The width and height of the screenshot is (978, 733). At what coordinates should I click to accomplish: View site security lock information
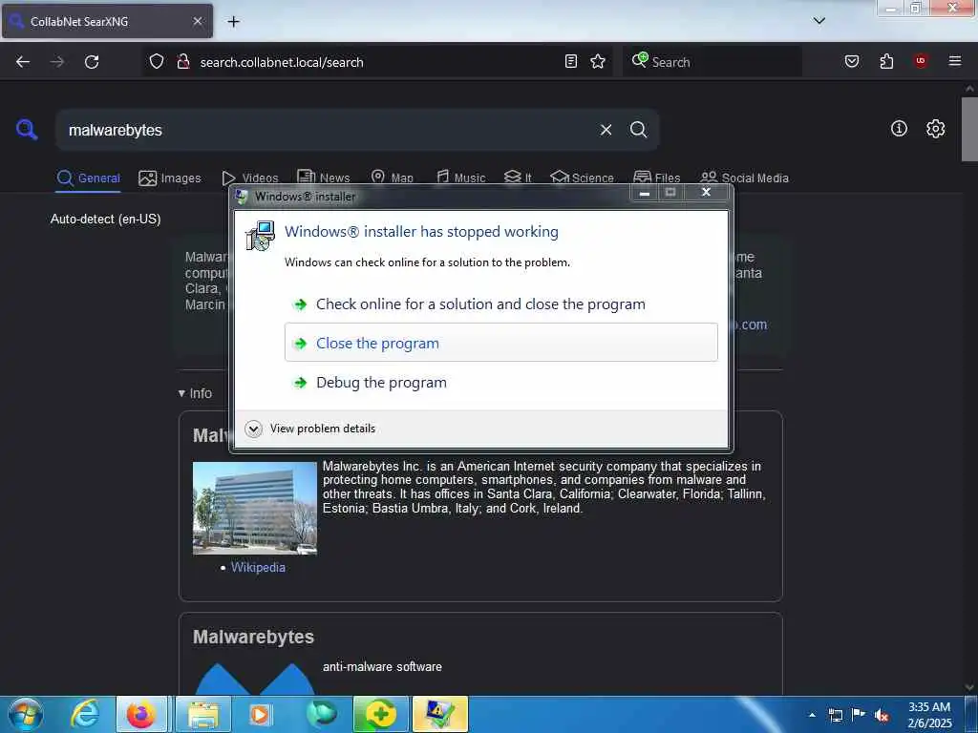click(183, 62)
